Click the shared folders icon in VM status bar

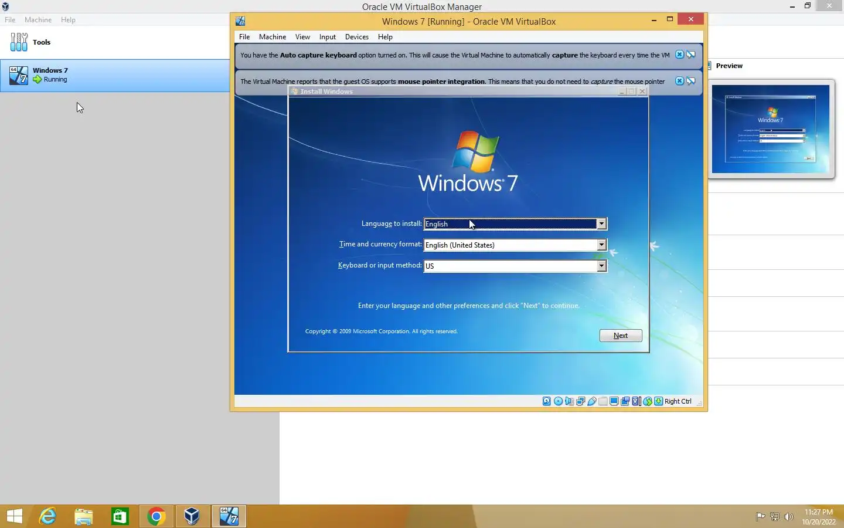coord(603,401)
